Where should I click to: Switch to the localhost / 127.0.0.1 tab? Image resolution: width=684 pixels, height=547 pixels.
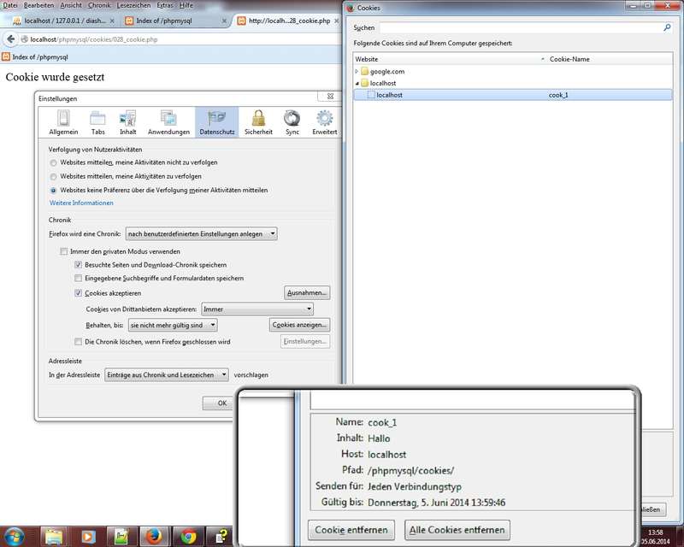point(63,21)
